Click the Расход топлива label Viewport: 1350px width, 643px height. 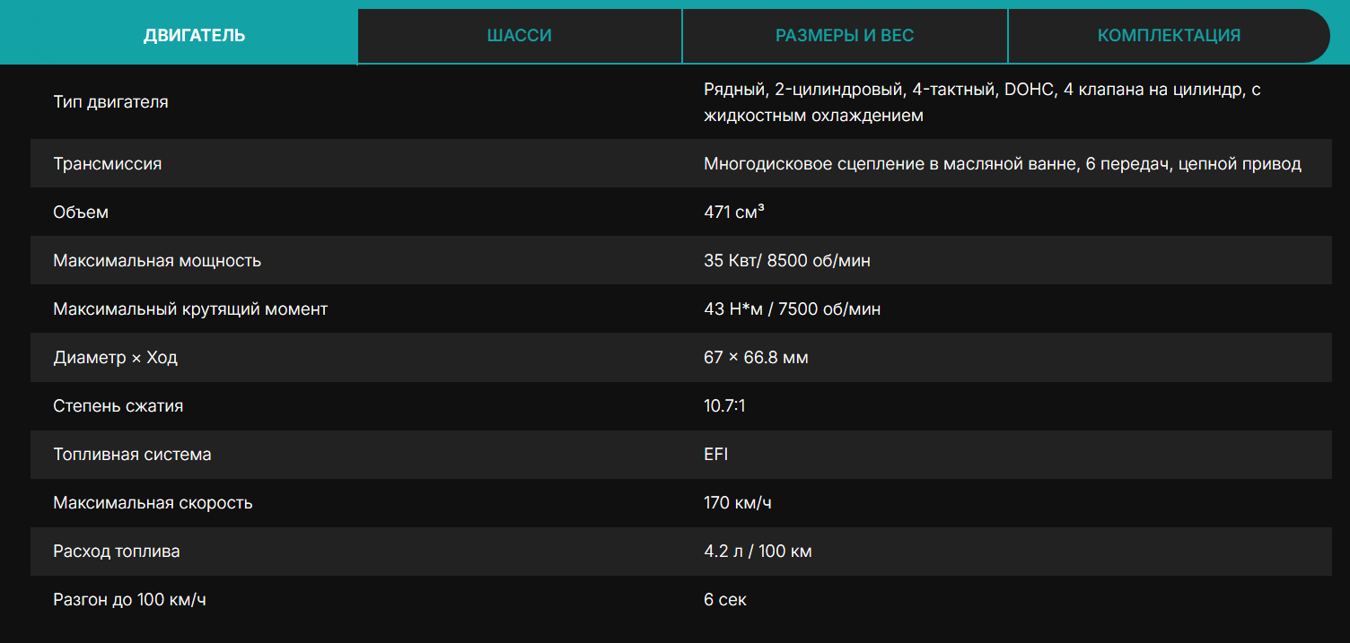click(x=117, y=552)
